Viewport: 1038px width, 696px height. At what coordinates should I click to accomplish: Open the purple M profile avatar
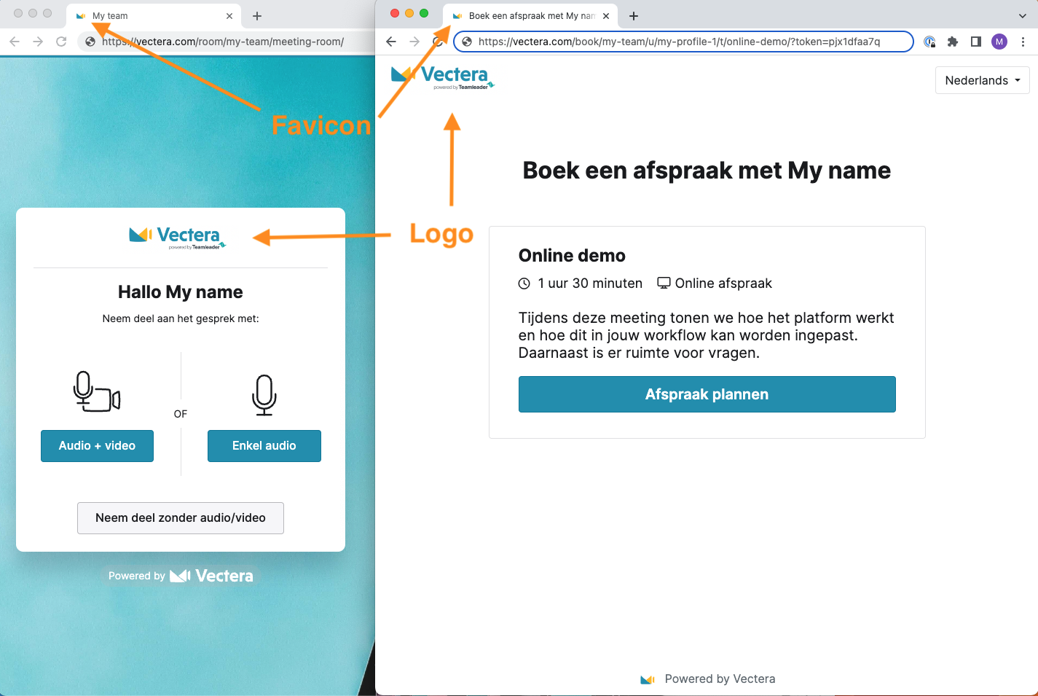(999, 42)
